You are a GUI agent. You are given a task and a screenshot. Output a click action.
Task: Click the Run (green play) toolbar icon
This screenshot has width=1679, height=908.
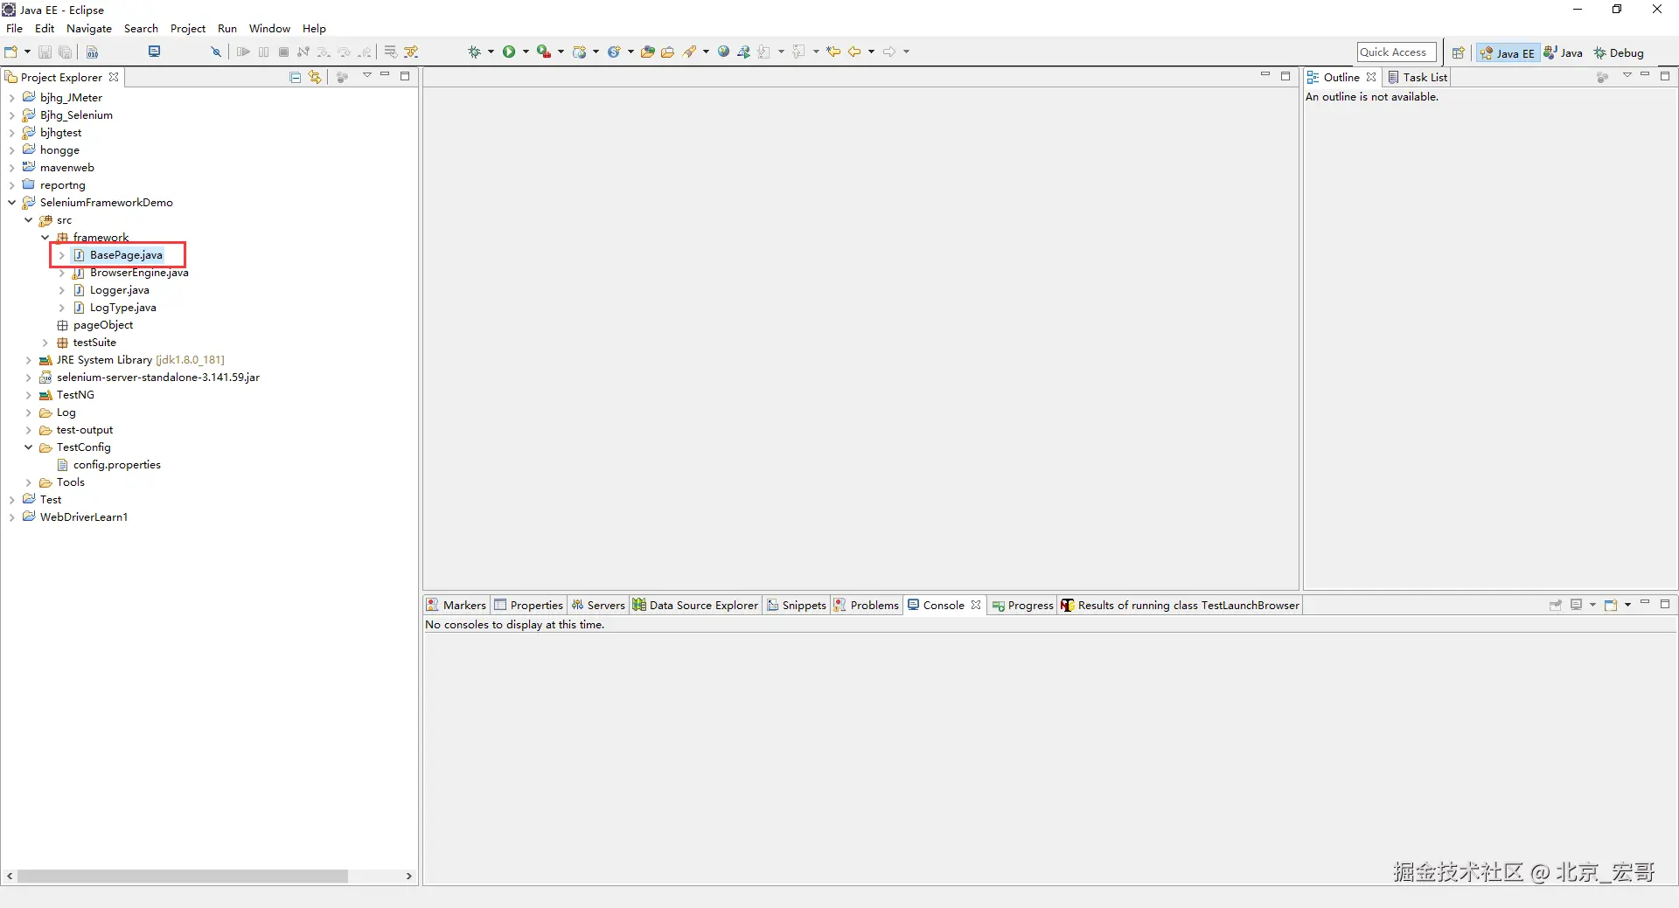point(509,52)
